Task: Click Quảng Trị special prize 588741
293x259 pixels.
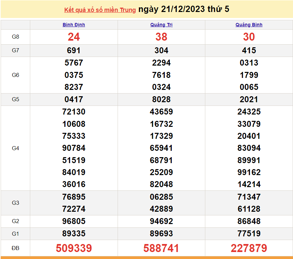Action: 161,248
